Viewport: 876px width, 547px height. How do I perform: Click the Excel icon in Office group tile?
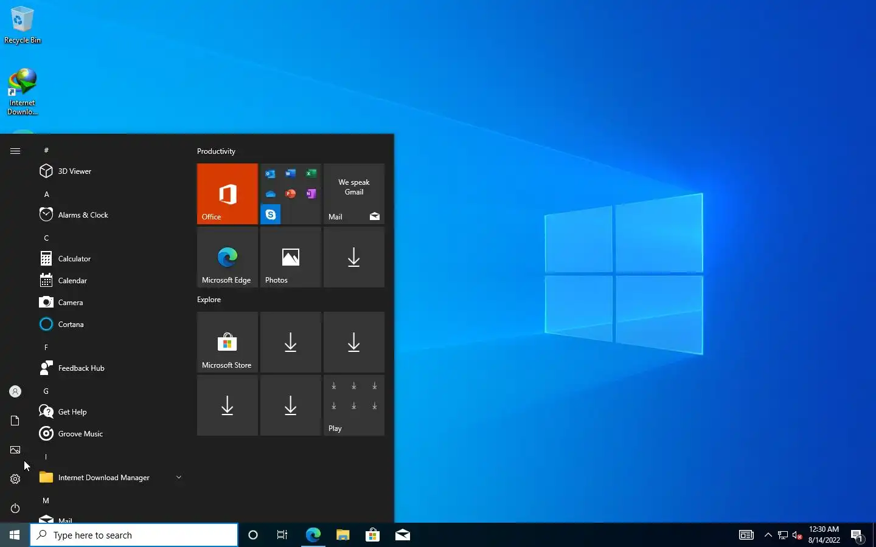click(x=311, y=174)
